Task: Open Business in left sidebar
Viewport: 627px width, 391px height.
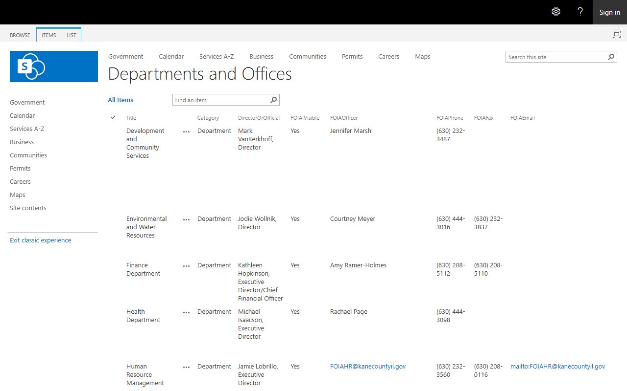Action: point(22,142)
